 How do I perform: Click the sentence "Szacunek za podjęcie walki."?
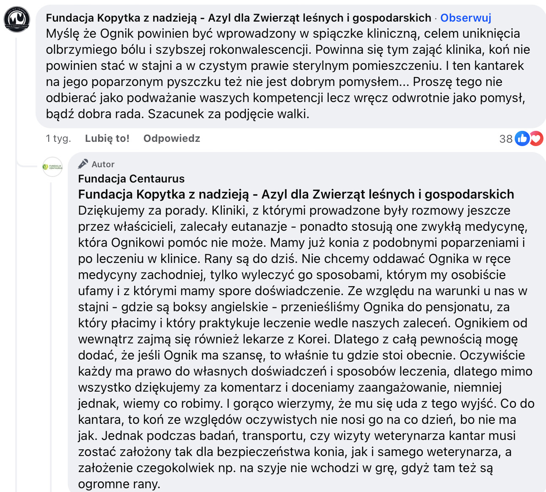(229, 114)
